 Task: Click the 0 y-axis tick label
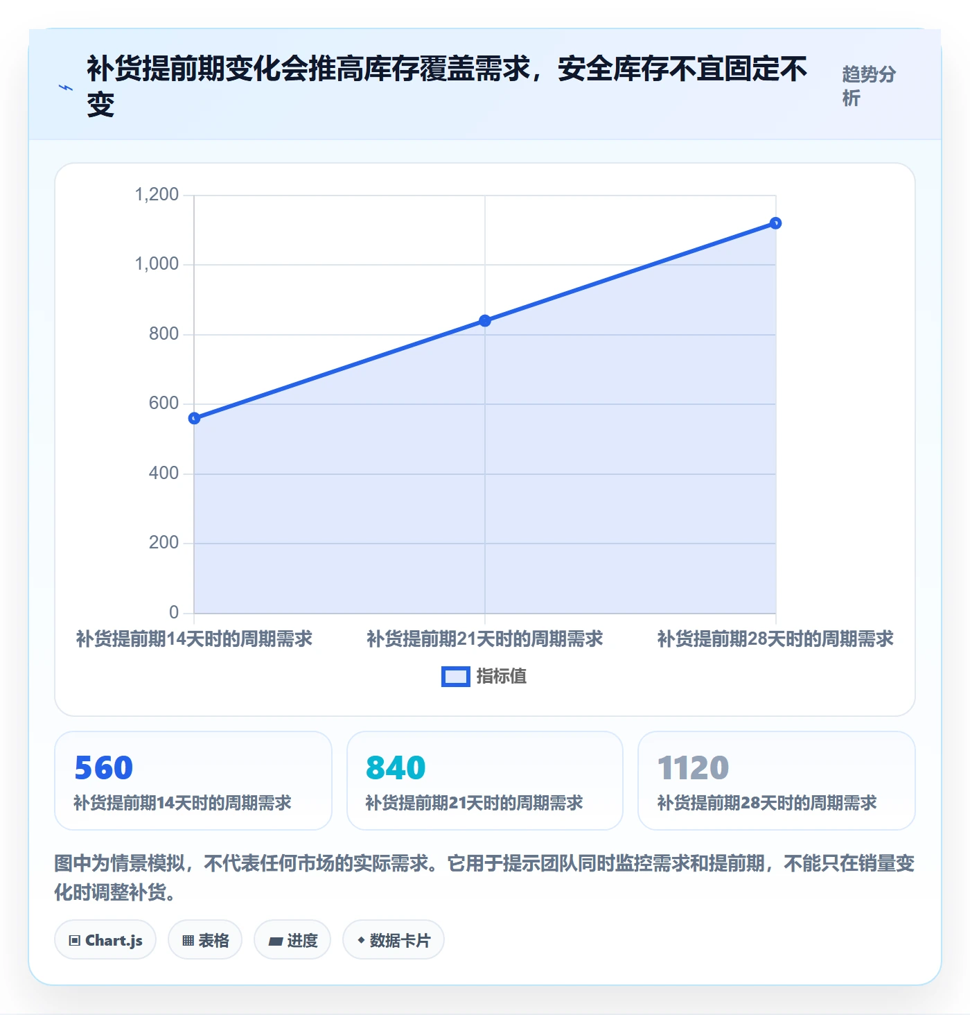coord(174,612)
